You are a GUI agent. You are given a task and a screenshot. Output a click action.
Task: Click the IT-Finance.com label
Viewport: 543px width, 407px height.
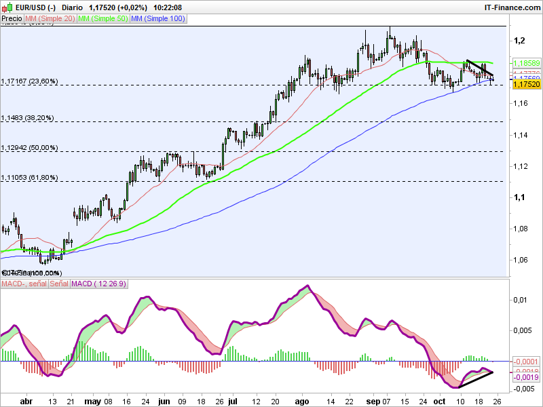click(512, 7)
